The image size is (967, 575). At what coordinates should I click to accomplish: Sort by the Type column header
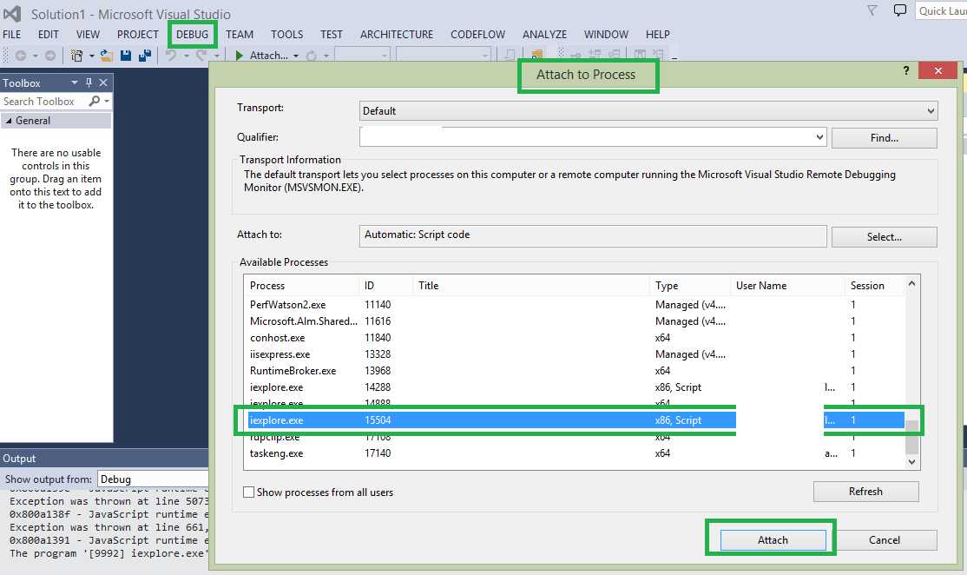pos(691,286)
